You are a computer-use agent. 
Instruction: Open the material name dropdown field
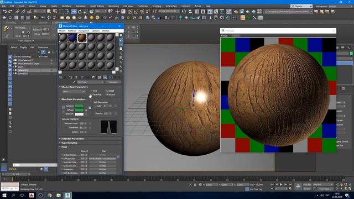(x=90, y=82)
